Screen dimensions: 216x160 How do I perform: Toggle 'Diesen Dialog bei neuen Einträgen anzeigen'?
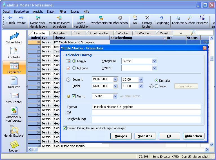tap(65, 128)
